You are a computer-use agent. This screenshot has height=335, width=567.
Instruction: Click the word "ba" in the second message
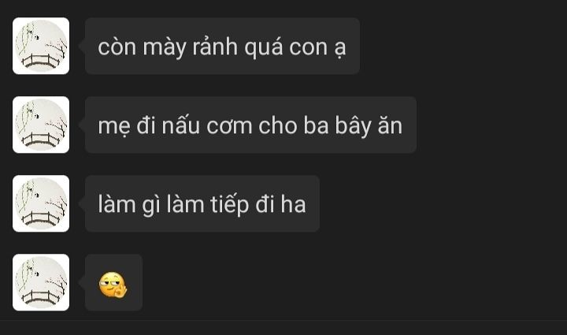tap(316, 126)
